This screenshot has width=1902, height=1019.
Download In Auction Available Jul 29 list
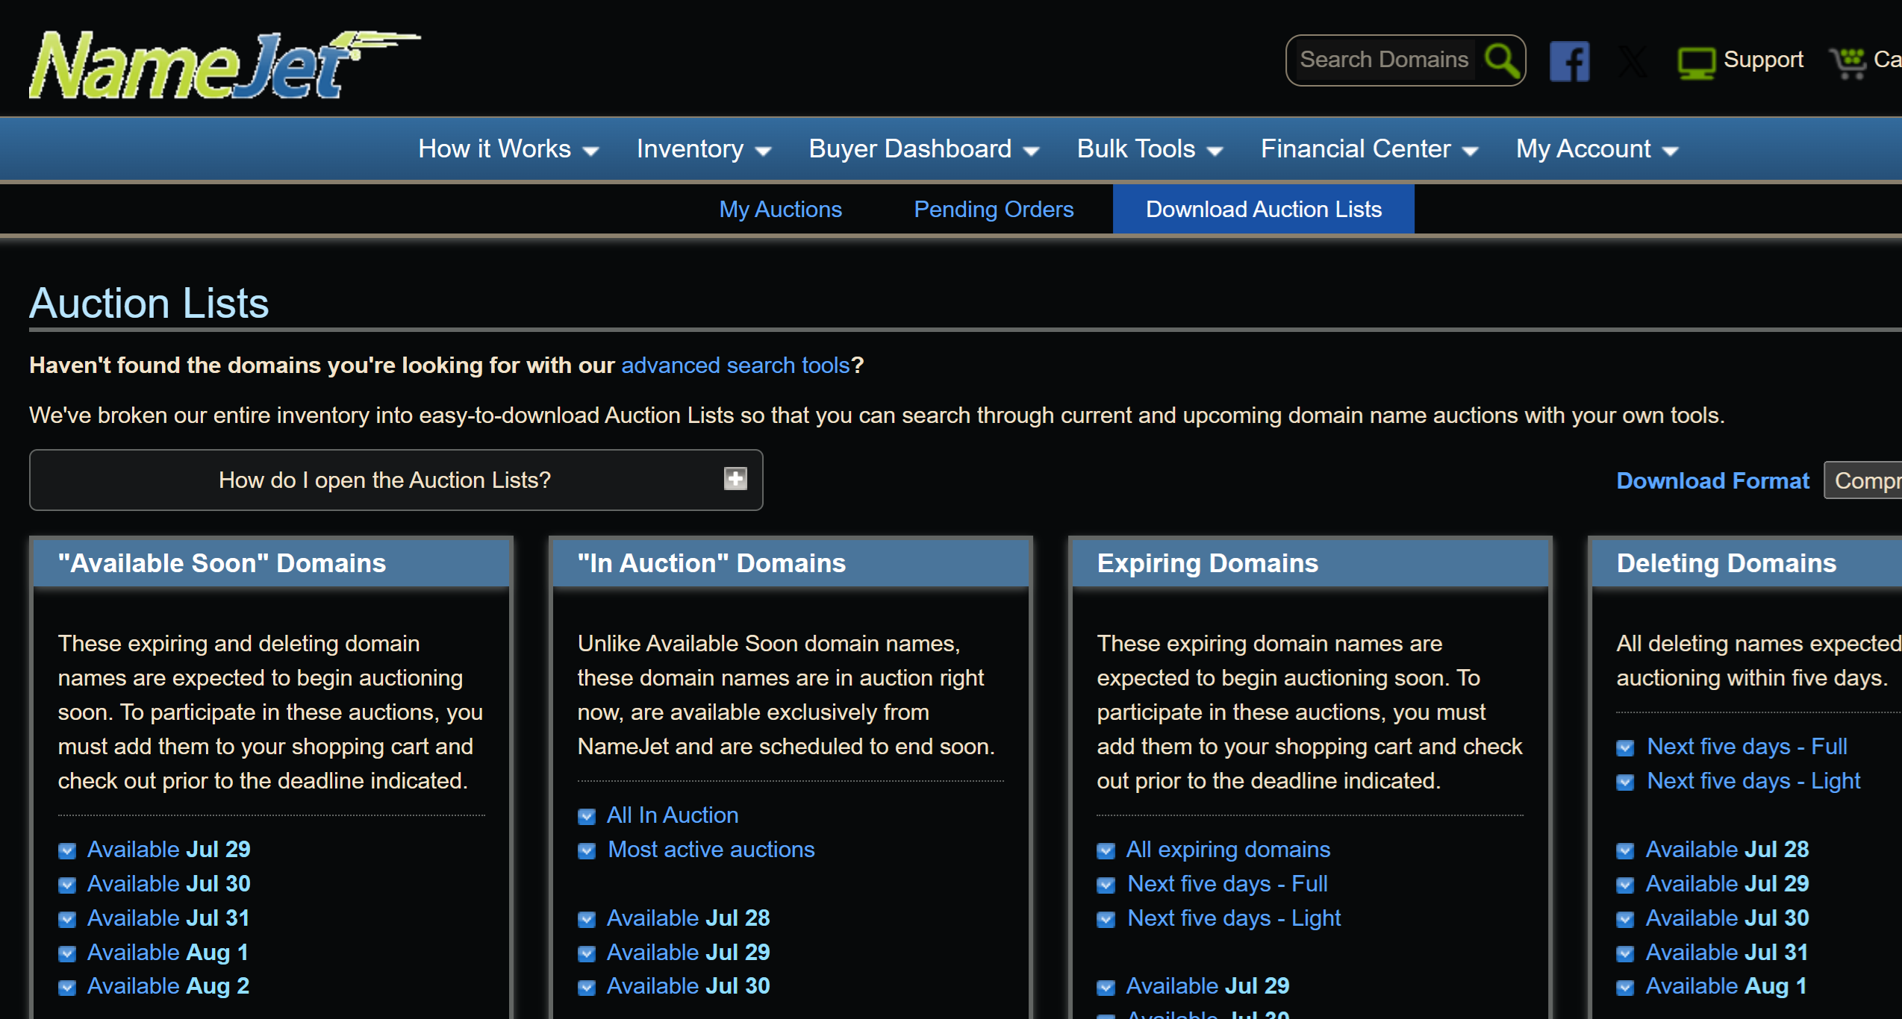[x=687, y=953]
